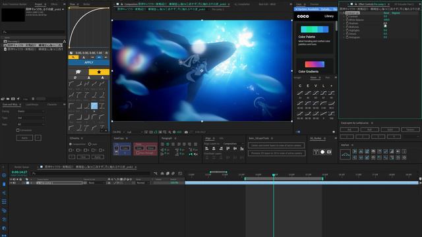
Task: Switch to the Render Queue tab
Action: [x=22, y=167]
